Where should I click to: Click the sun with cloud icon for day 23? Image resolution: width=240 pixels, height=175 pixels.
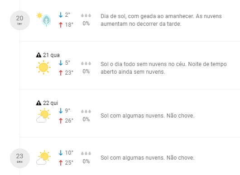click(43, 157)
